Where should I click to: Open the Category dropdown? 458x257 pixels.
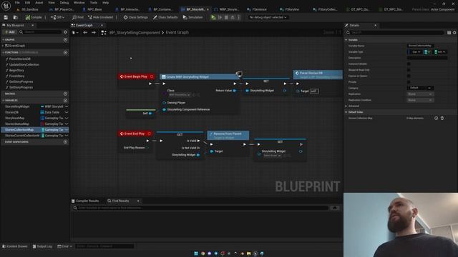[420, 88]
